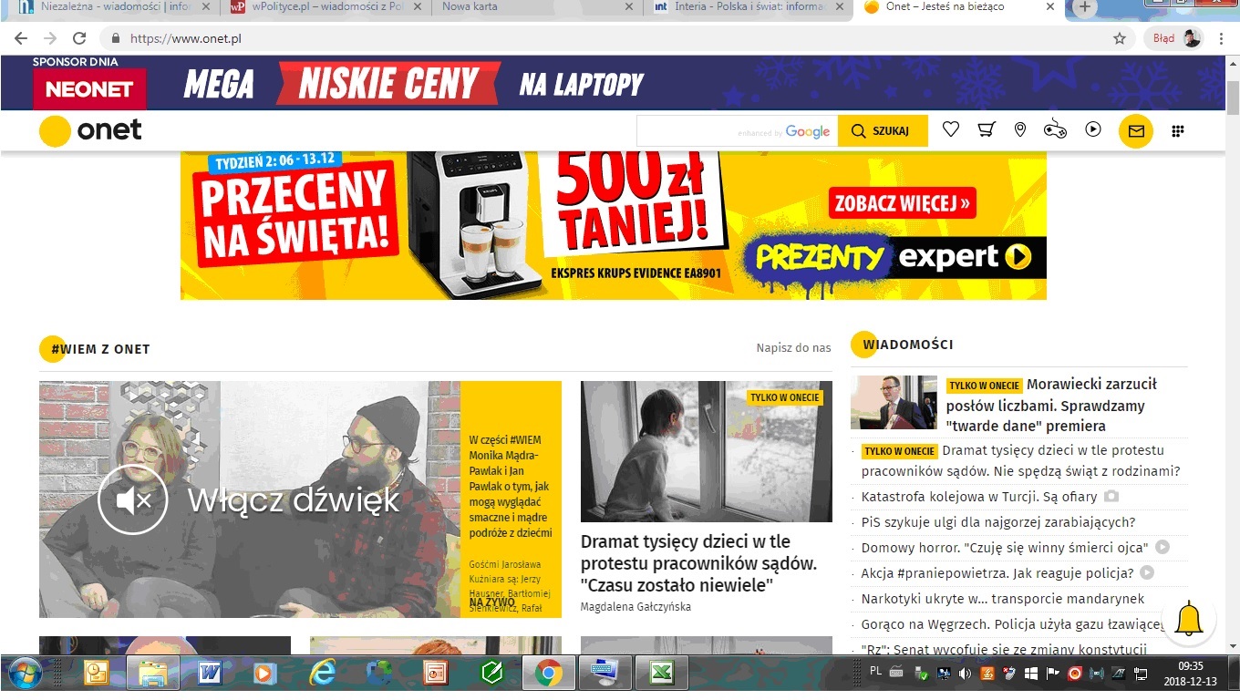
Task: Open the Morawiecki news thumbnail
Action: coord(894,402)
